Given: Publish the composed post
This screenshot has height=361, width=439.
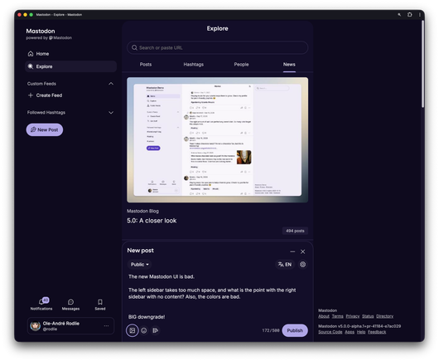Looking at the screenshot, I should coord(295,330).
